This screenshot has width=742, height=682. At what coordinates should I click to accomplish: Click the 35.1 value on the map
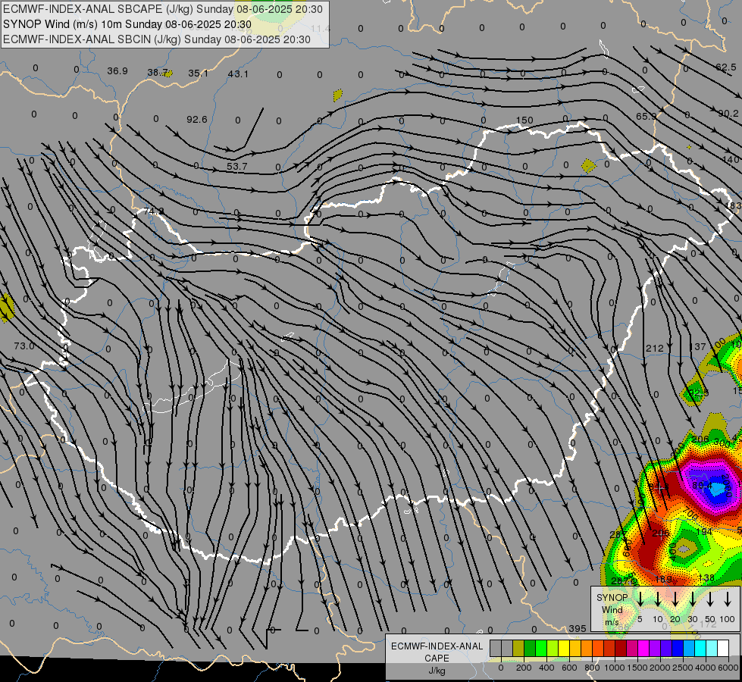click(x=198, y=74)
